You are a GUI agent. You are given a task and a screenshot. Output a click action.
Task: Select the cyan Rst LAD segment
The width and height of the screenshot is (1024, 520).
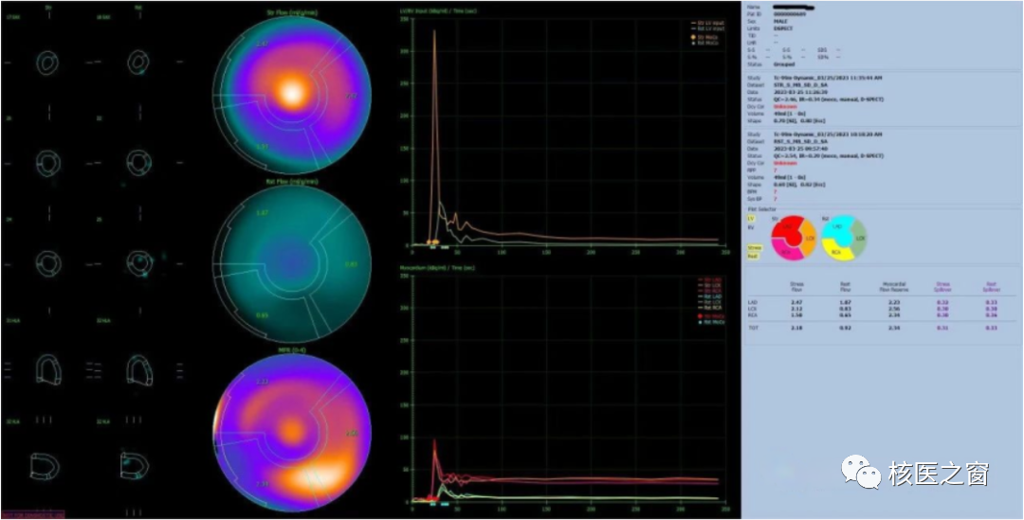[838, 228]
